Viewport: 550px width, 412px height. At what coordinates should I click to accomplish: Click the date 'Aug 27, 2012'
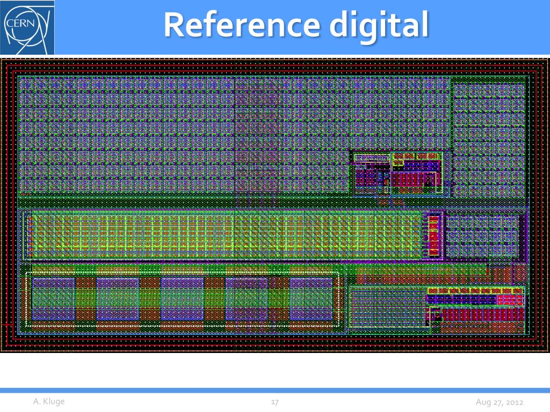(x=499, y=402)
